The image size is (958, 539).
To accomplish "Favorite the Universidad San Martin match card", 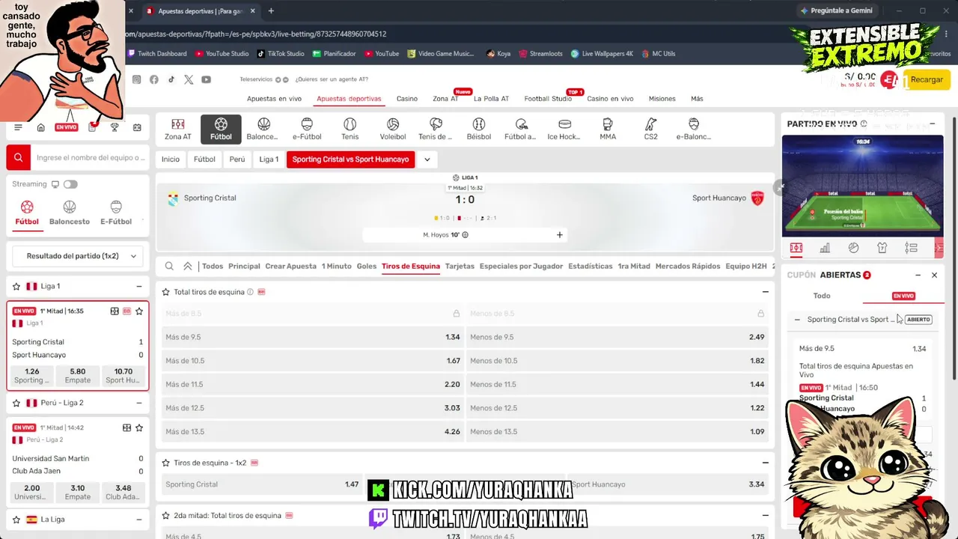I will [x=139, y=427].
